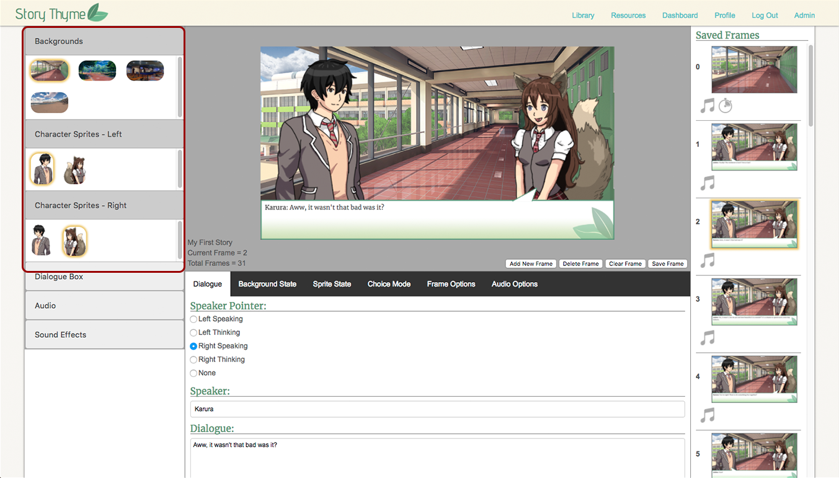839x478 pixels.
Task: Collapse Character Sprites - Right header
Action: coord(104,205)
